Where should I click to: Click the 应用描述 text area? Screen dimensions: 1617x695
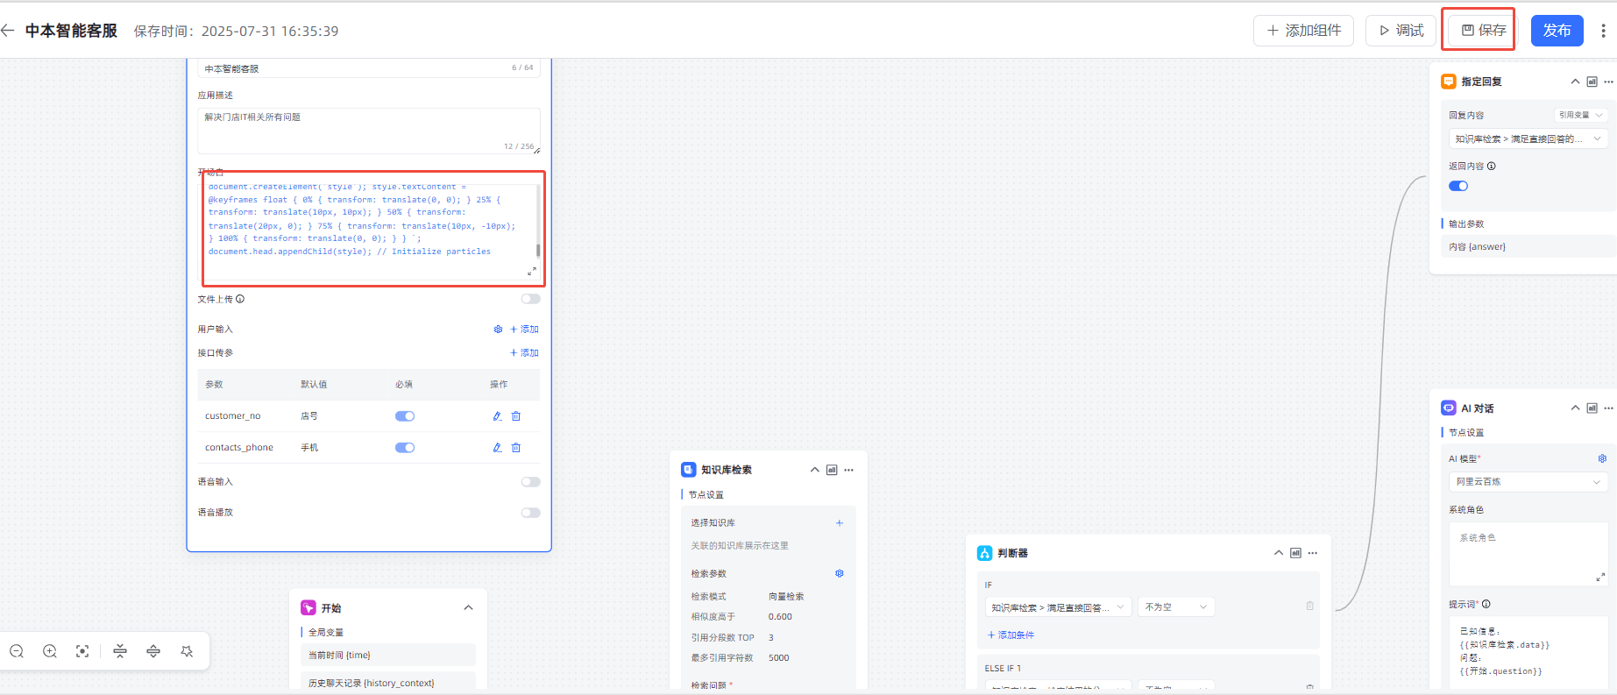point(369,131)
